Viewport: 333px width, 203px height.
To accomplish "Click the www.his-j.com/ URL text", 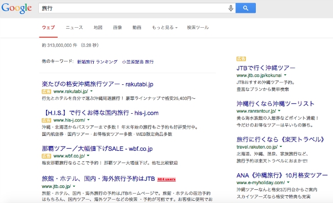I will pos(69,120).
